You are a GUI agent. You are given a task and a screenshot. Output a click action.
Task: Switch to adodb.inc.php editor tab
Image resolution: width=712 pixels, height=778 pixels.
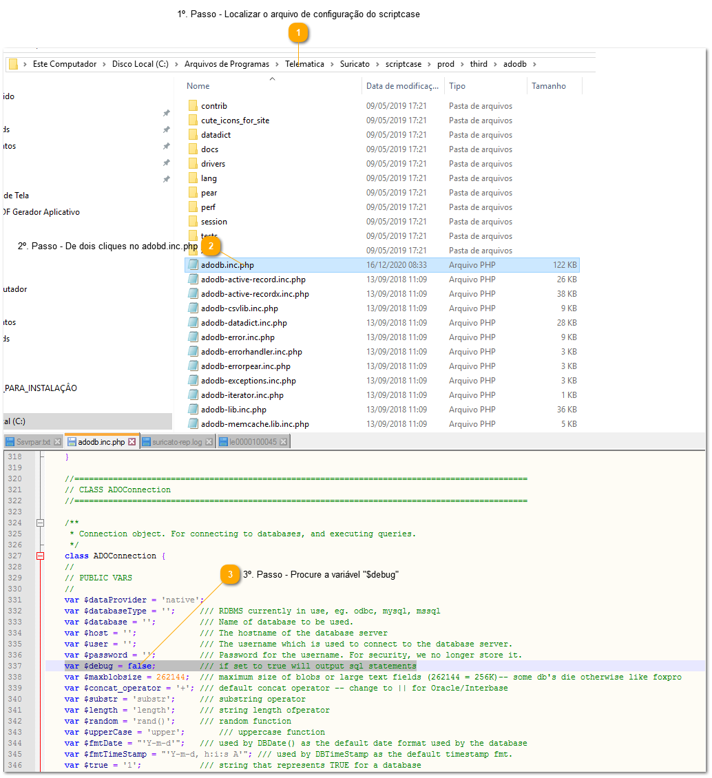[101, 441]
